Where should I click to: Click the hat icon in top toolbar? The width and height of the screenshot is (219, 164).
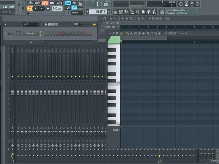80,4
